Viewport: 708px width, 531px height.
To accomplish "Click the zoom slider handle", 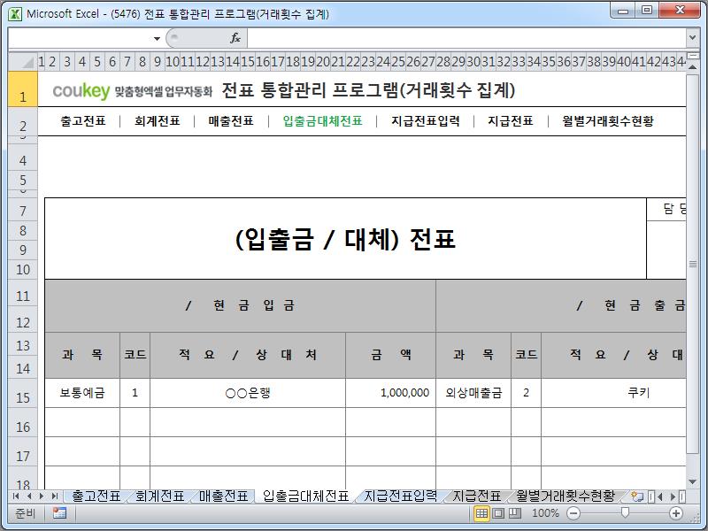I will pos(625,512).
